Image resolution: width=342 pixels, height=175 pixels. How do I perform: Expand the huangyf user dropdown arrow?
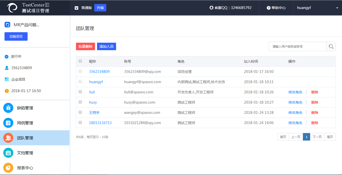[x=337, y=8]
